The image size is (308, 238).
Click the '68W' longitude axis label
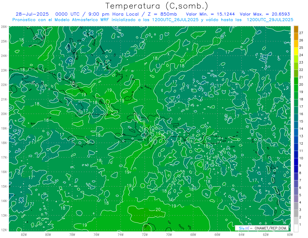point(193,234)
